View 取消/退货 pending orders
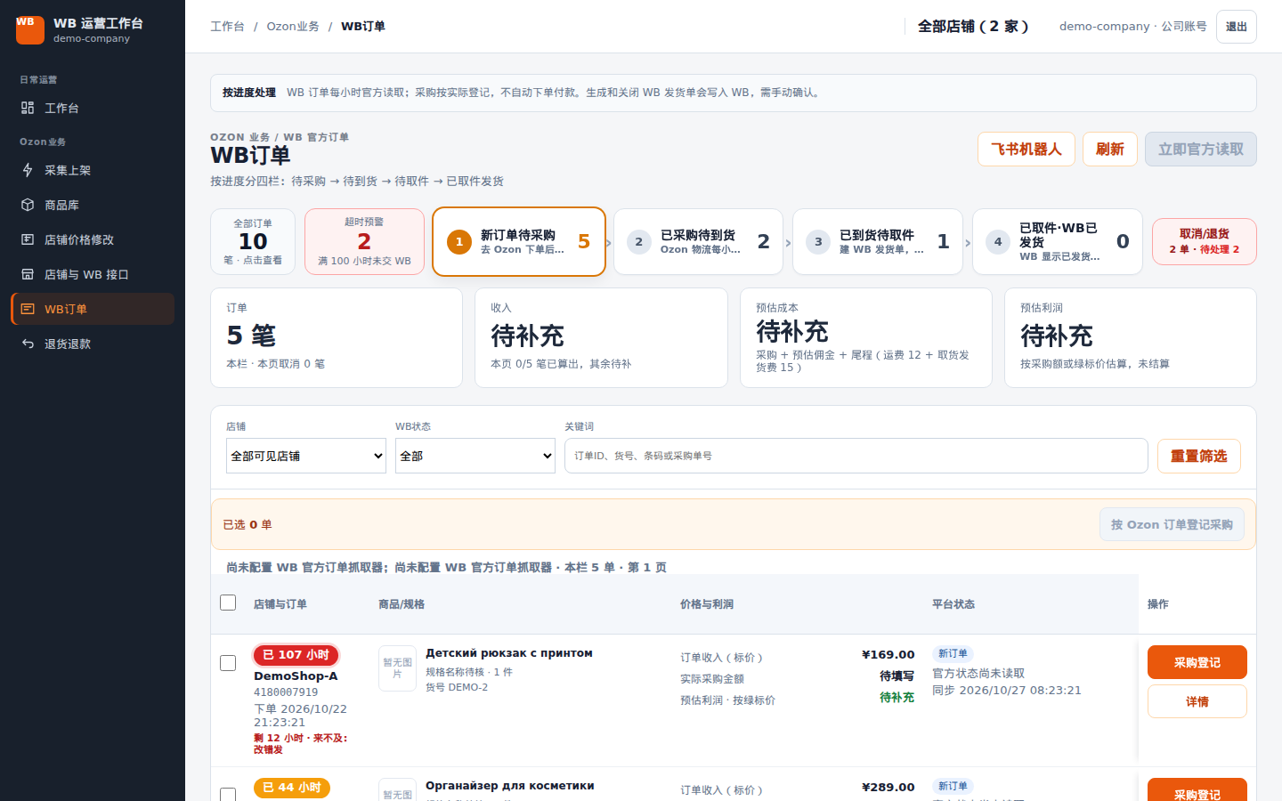 pos(1205,242)
